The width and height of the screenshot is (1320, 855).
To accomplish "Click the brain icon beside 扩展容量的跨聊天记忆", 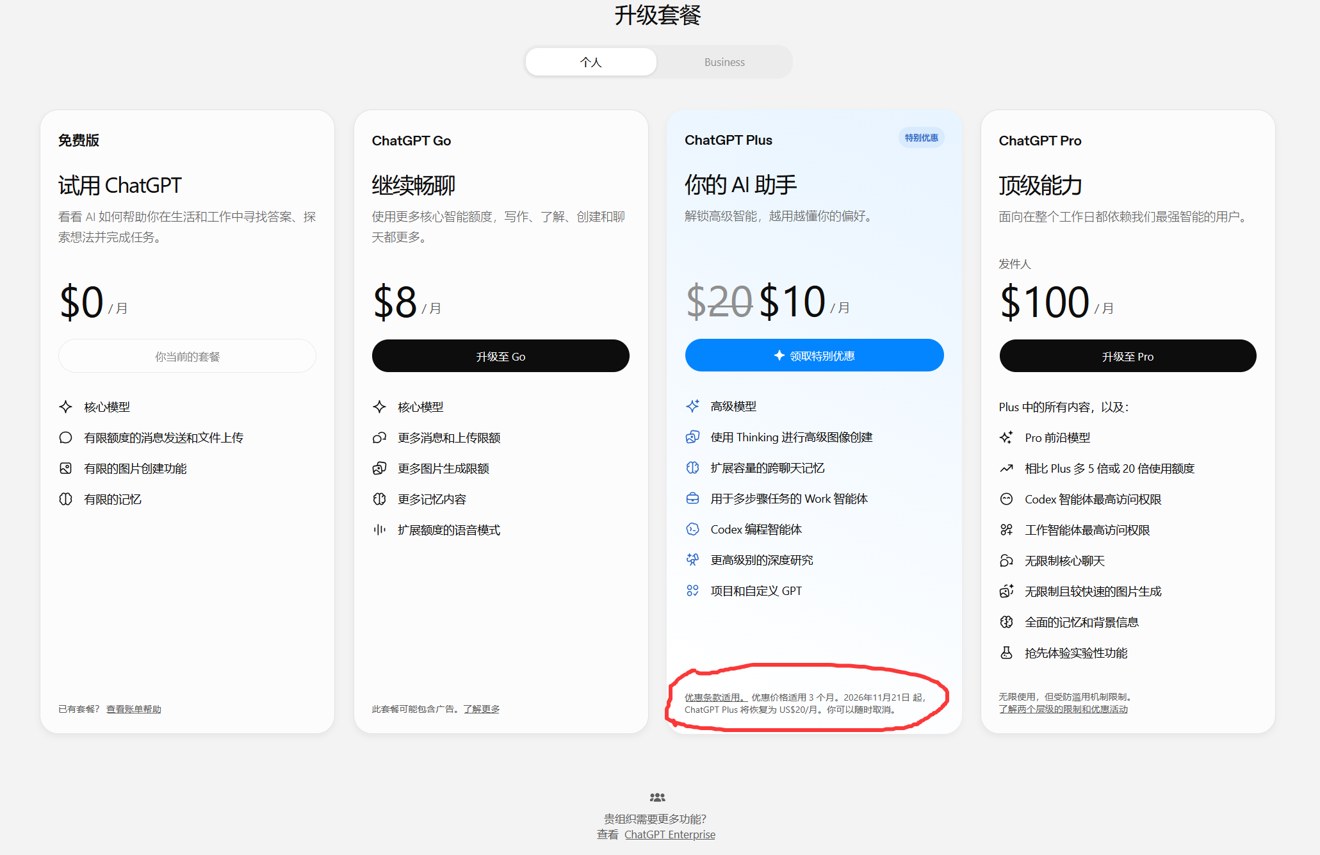I will point(692,468).
